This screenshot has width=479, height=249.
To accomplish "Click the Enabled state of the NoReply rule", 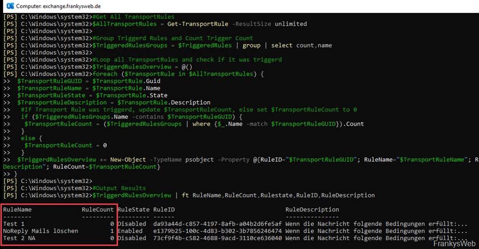I will [x=130, y=231].
